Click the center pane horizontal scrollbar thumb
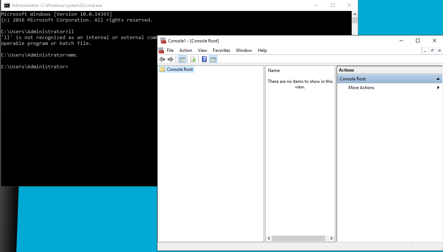This screenshot has width=443, height=252. 298,238
